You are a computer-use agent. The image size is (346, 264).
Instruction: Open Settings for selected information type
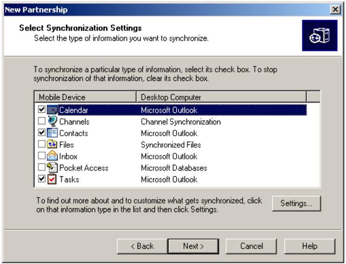[x=296, y=204]
